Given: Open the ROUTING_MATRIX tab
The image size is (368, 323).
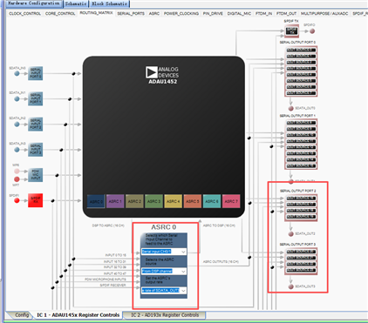Looking at the screenshot, I should pos(96,13).
